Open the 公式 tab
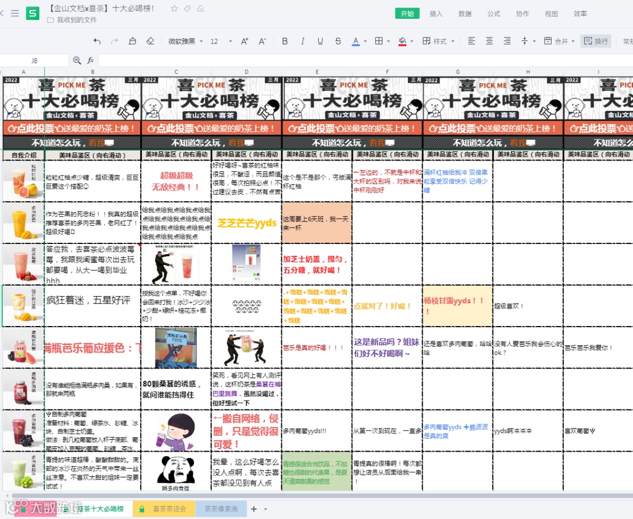 tap(494, 13)
